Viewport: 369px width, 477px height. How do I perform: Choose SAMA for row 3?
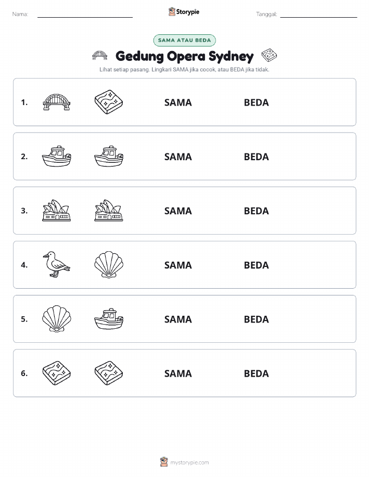[178, 211]
